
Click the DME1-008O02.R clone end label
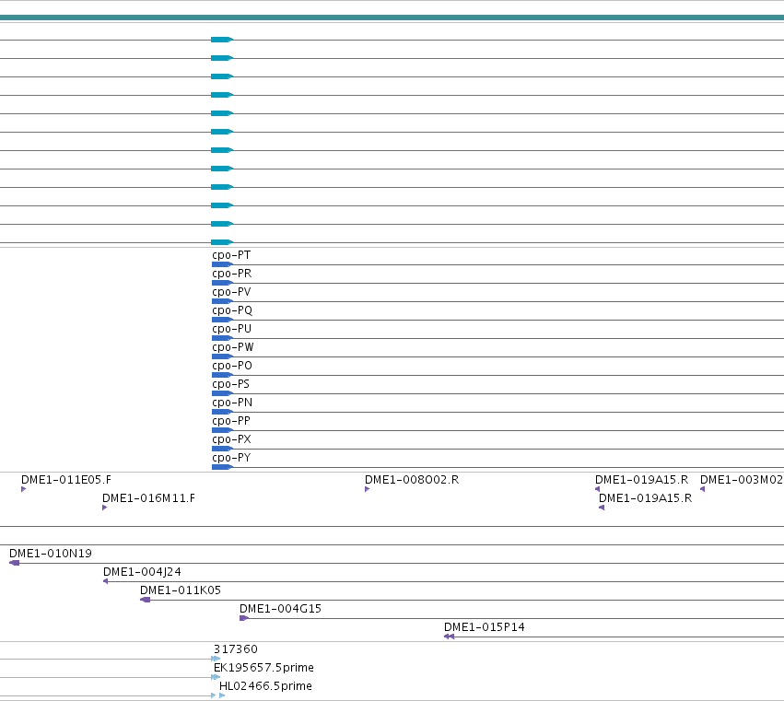point(412,480)
